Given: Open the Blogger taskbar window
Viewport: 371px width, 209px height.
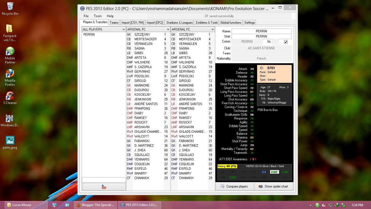Looking at the screenshot, I should click(95, 205).
